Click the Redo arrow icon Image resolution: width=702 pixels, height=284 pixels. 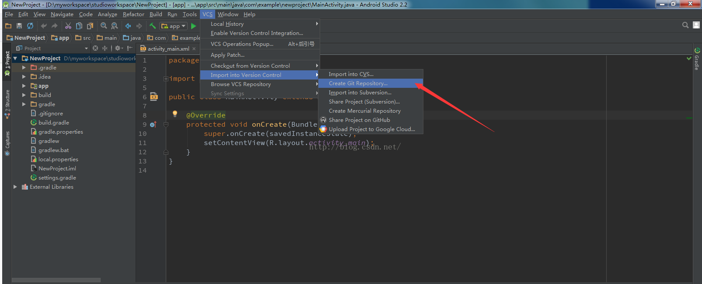pyautogui.click(x=54, y=26)
